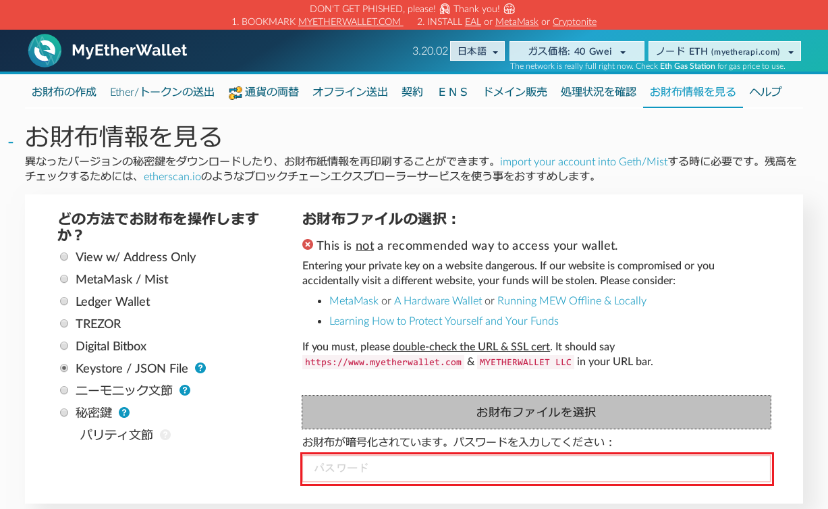Click the https://www.myetherwallet.com code text
828x509 pixels.
pos(383,363)
